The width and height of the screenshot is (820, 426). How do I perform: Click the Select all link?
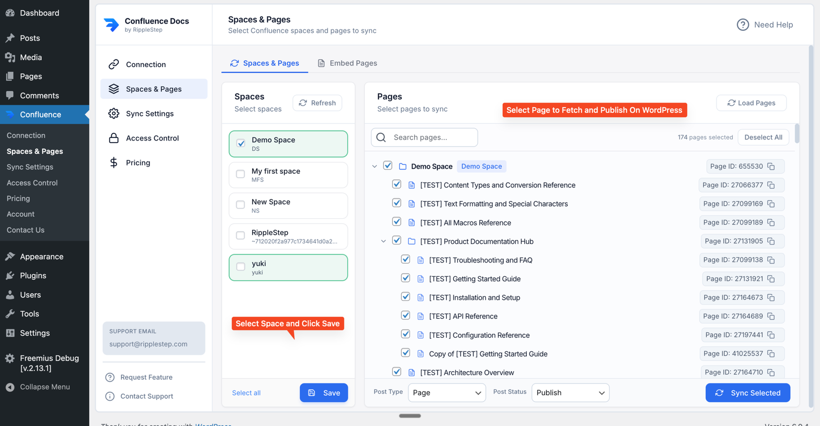point(246,393)
